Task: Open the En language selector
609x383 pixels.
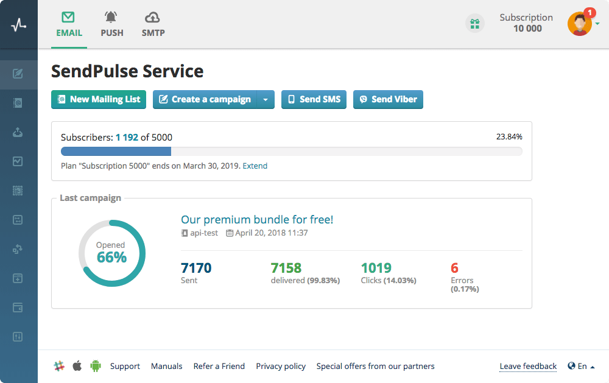Action: tap(582, 367)
